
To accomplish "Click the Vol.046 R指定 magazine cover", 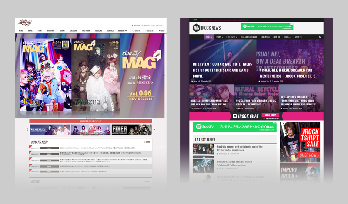I will [x=46, y=75].
